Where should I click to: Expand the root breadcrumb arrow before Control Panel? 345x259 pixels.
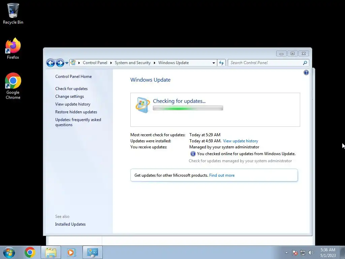click(79, 63)
